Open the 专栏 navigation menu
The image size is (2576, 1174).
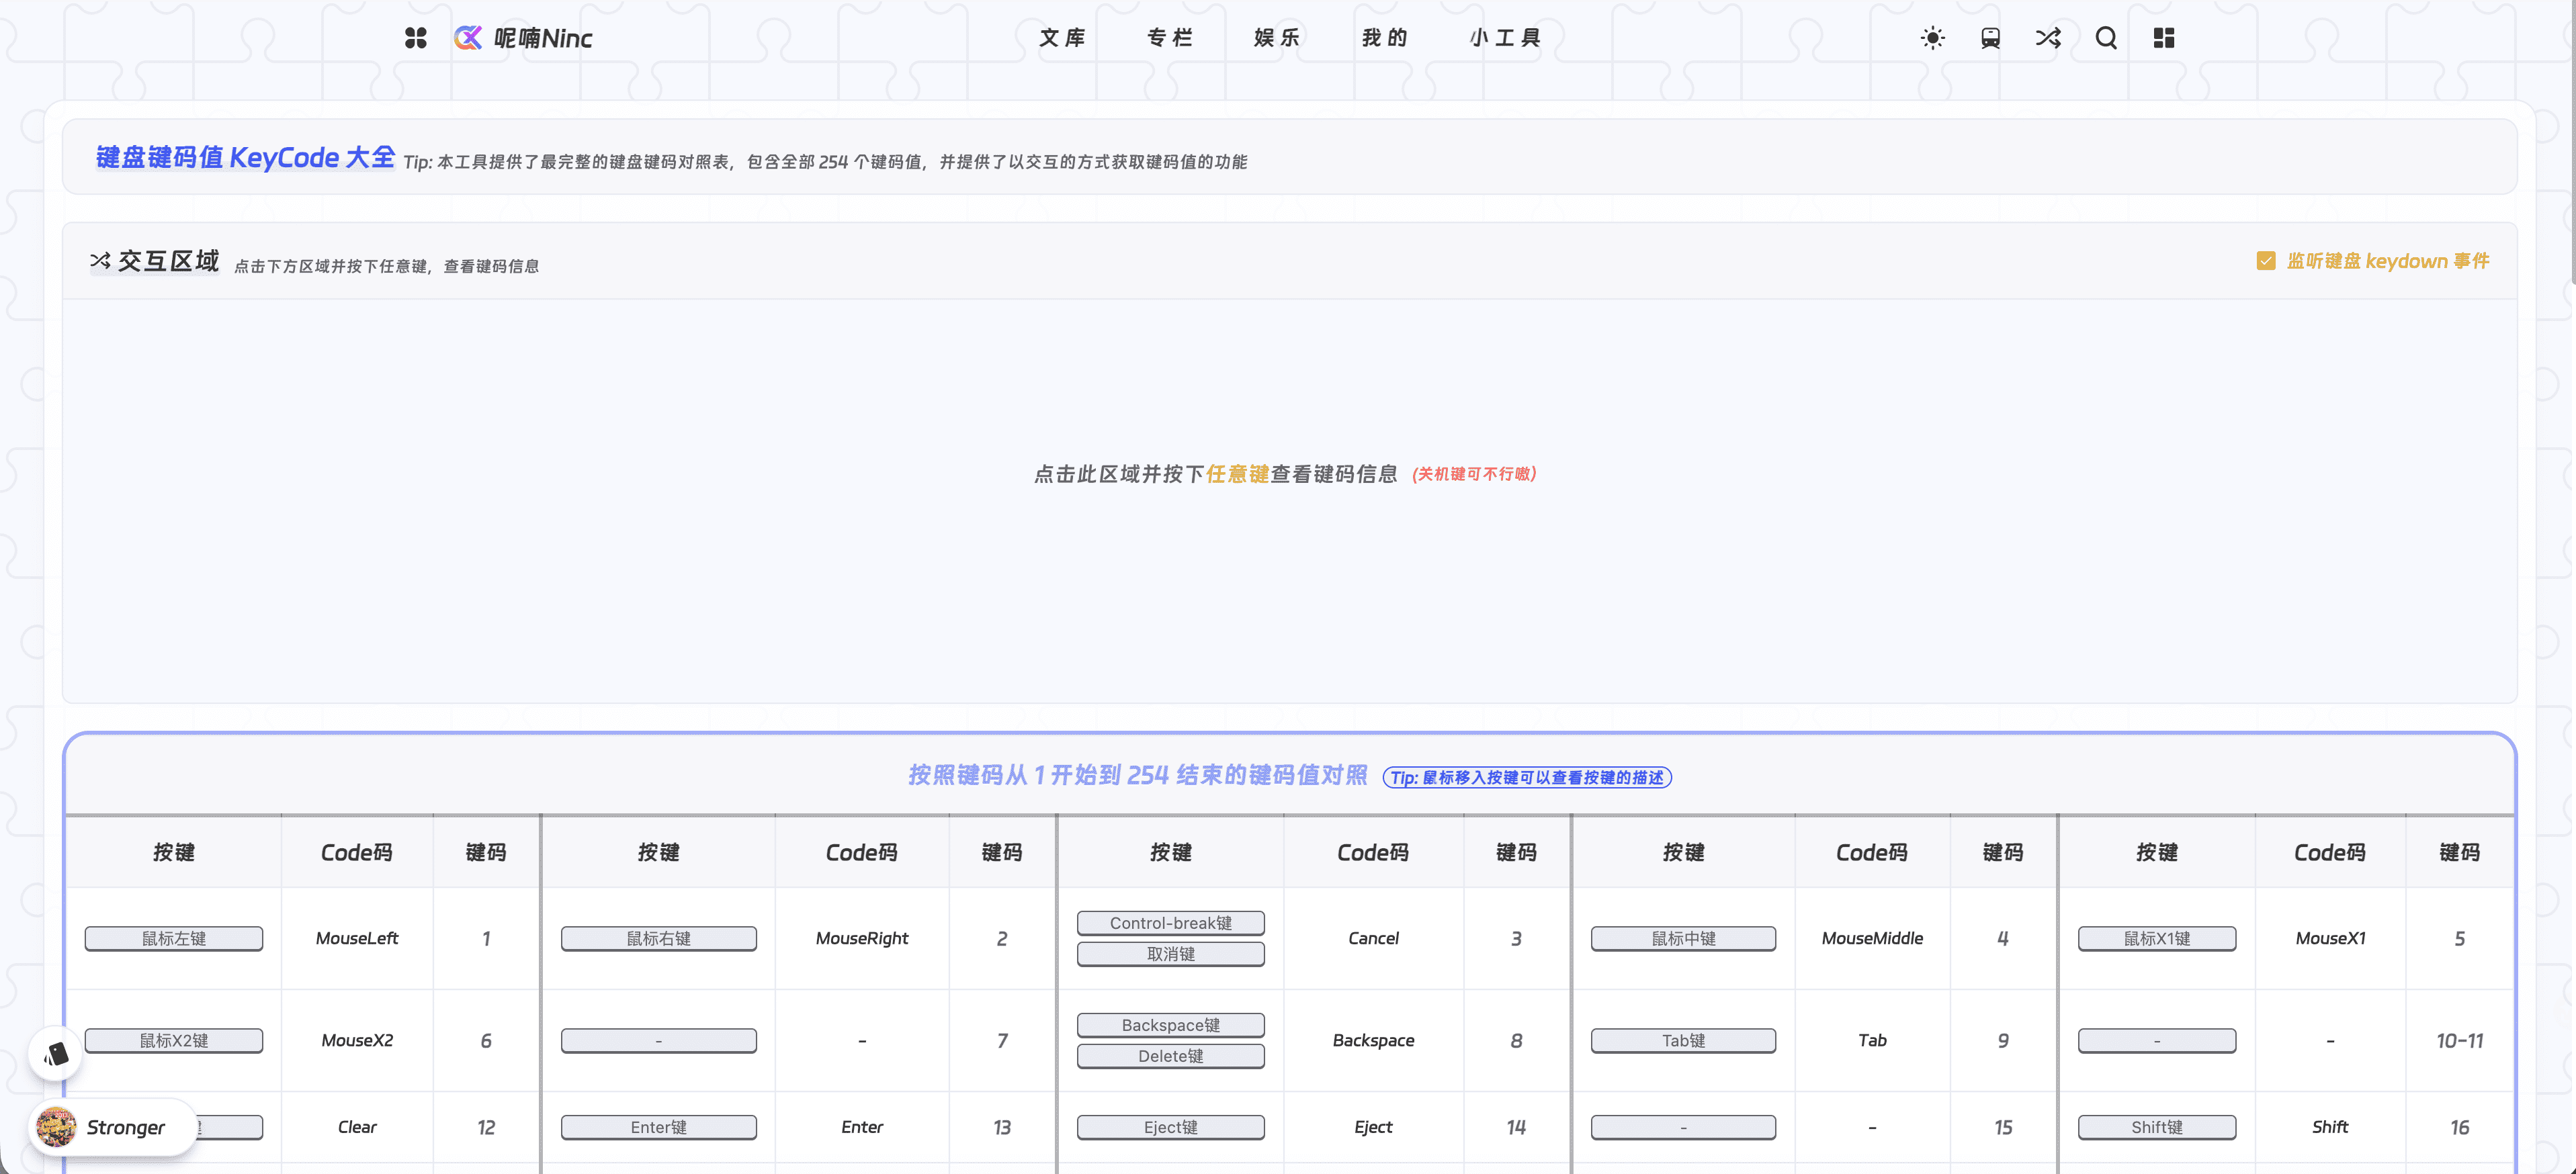pos(1170,38)
